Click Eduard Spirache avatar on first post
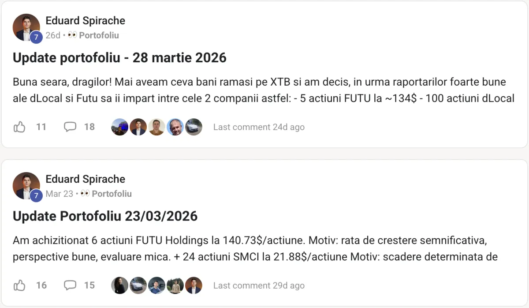Screen dimensions: 529x308 26,27
